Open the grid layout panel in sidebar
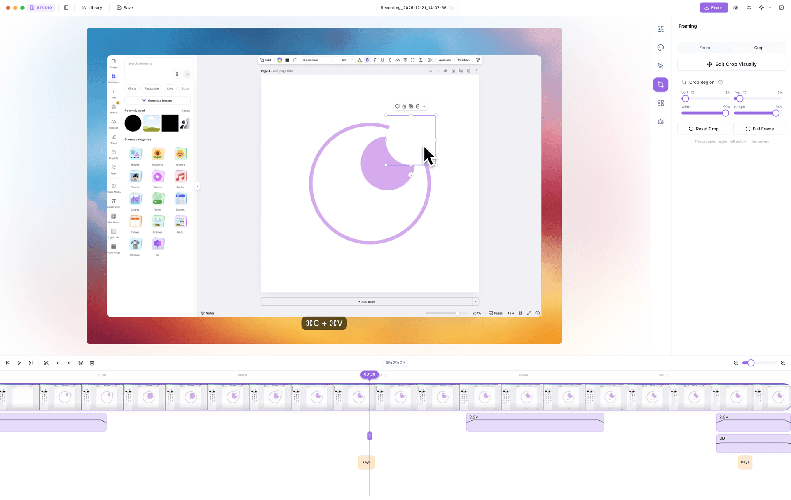This screenshot has height=500, width=791. pyautogui.click(x=661, y=103)
